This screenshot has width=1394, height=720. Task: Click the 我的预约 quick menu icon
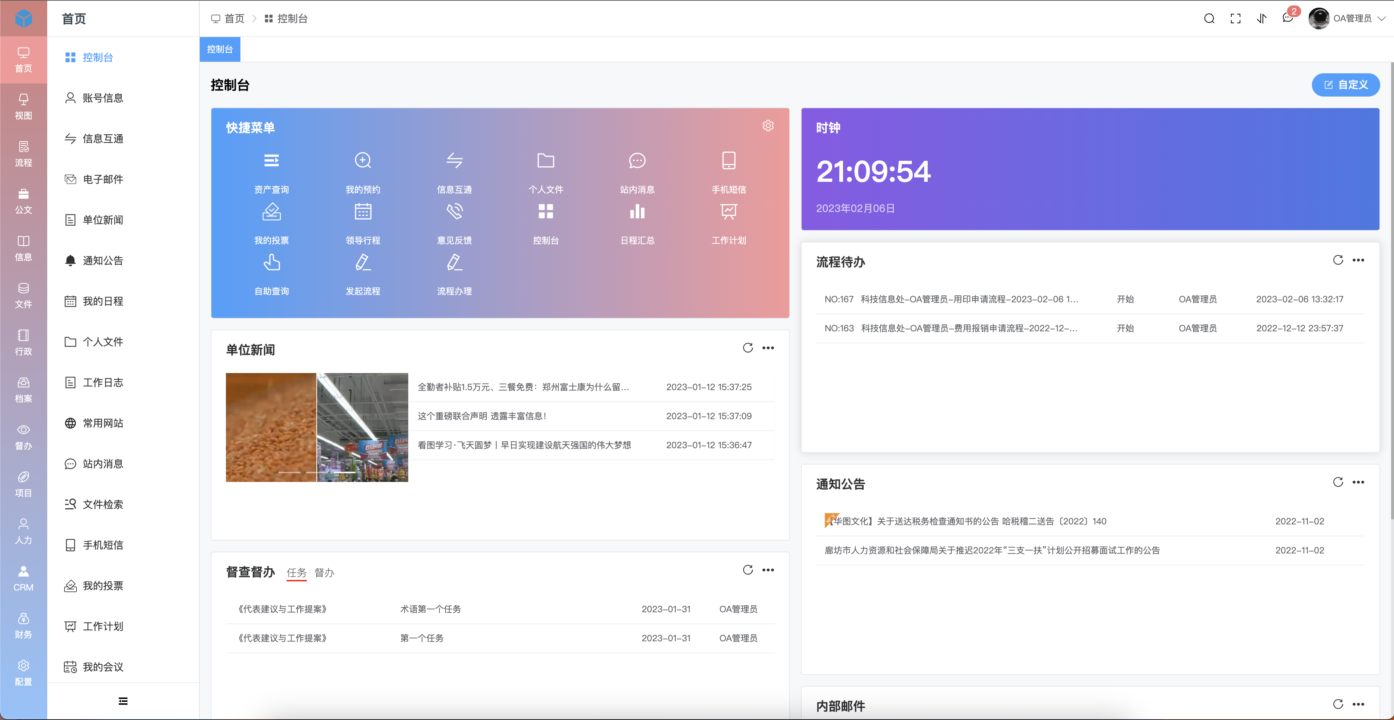(363, 160)
